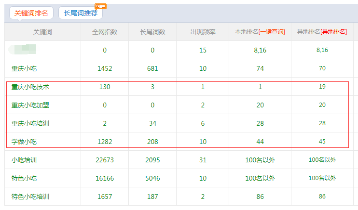Click the 本地排名 value 74
This screenshot has height=210, width=358.
[260, 68]
